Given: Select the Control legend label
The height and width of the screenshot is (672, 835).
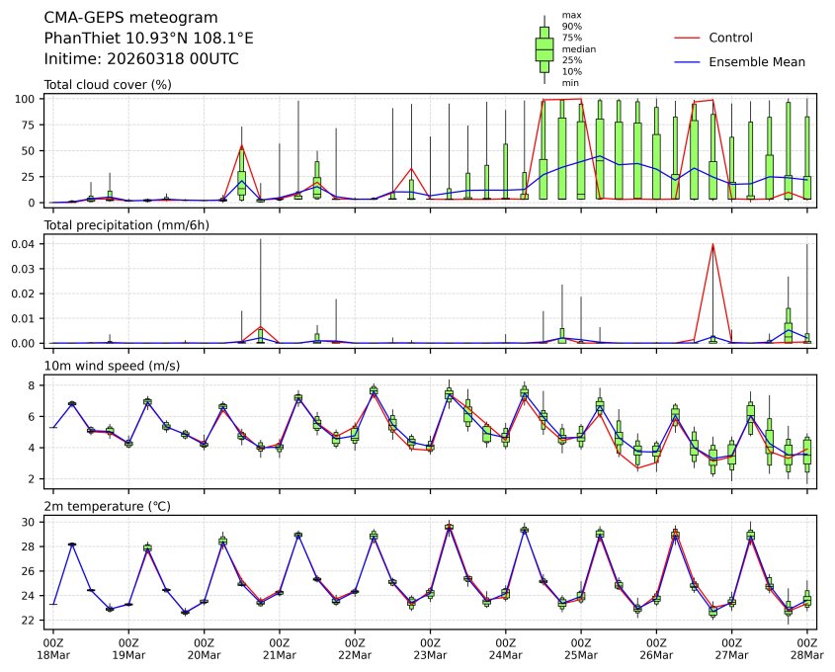Looking at the screenshot, I should tap(730, 38).
